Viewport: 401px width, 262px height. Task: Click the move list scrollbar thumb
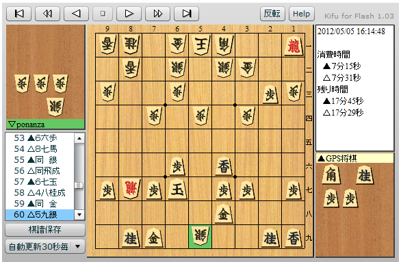79,185
